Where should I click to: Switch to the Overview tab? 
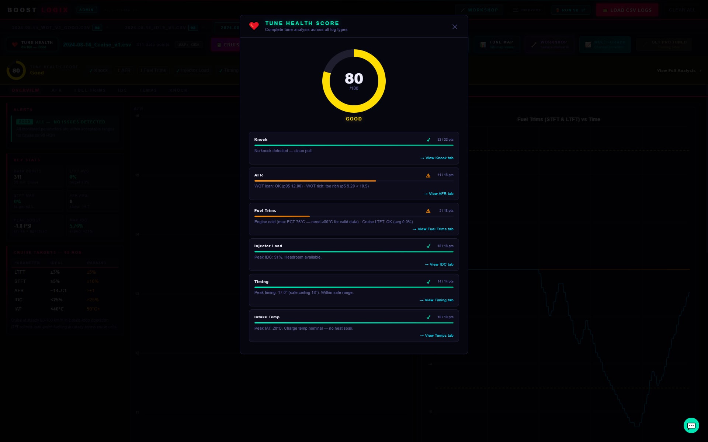(25, 90)
